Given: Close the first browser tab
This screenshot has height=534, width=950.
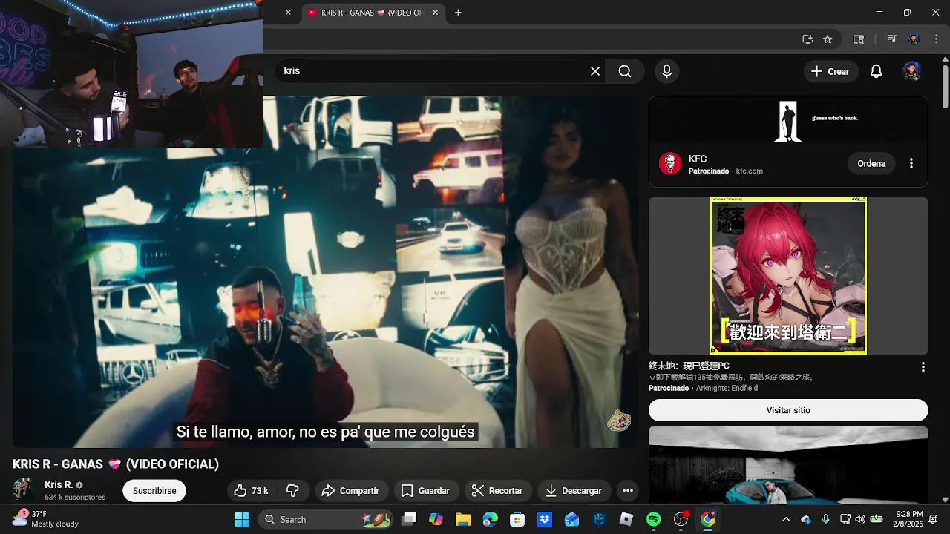Looking at the screenshot, I should pos(288,13).
